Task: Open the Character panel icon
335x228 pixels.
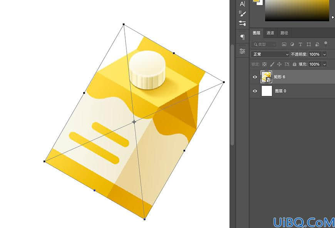Action: pyautogui.click(x=242, y=4)
